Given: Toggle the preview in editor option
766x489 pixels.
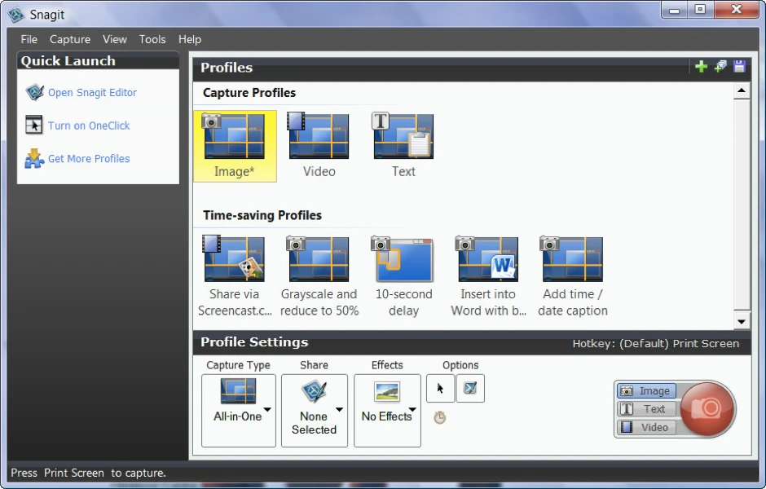Looking at the screenshot, I should (x=470, y=389).
